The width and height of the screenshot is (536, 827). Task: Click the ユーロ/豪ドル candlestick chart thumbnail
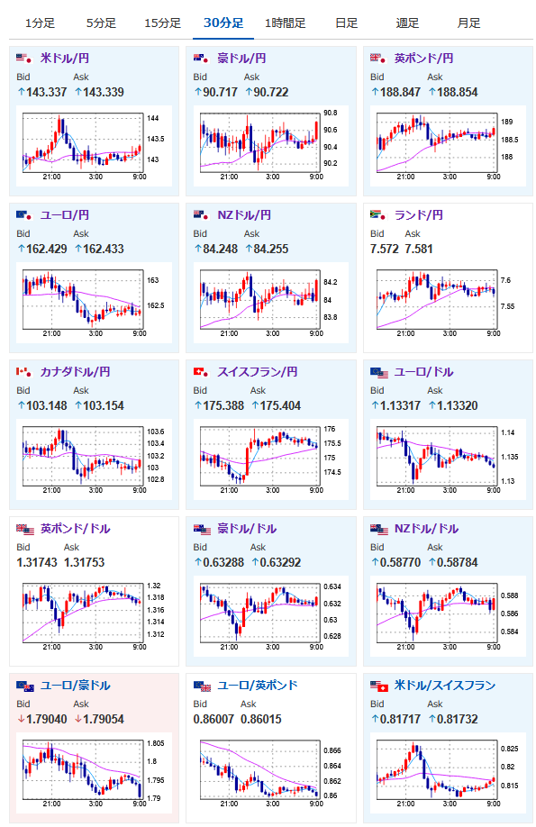coord(94,773)
